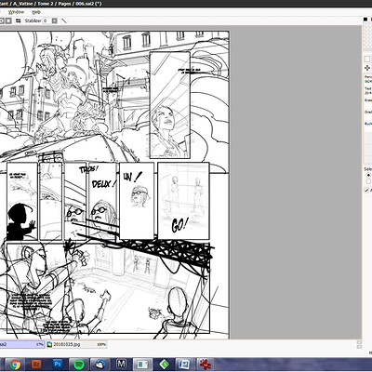Choose the Gradation tool in the tool panel
The image size is (372, 372).
click(368, 112)
